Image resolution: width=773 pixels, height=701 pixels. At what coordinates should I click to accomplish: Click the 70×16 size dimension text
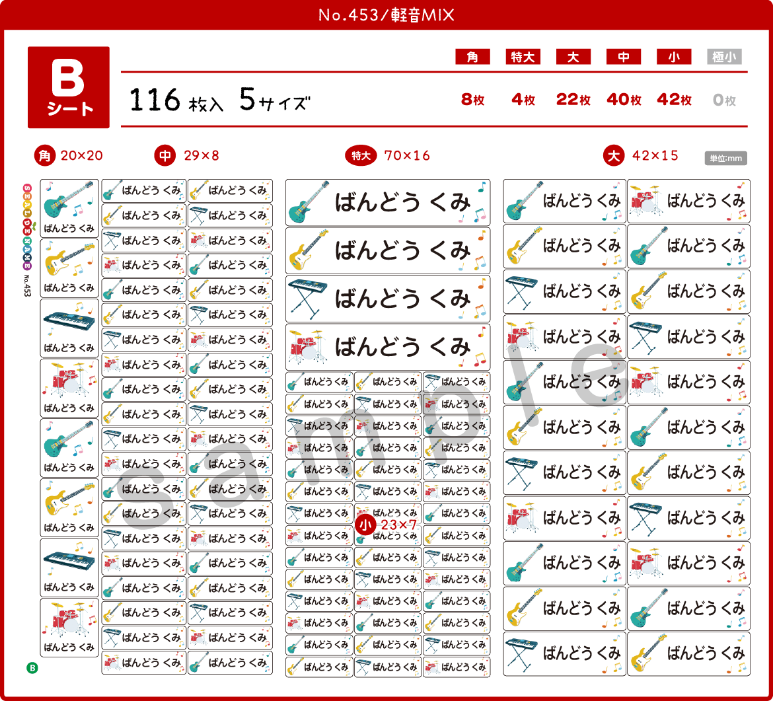click(407, 156)
